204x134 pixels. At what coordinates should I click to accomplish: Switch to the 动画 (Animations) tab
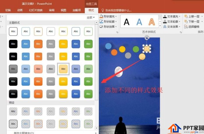(x=20, y=10)
